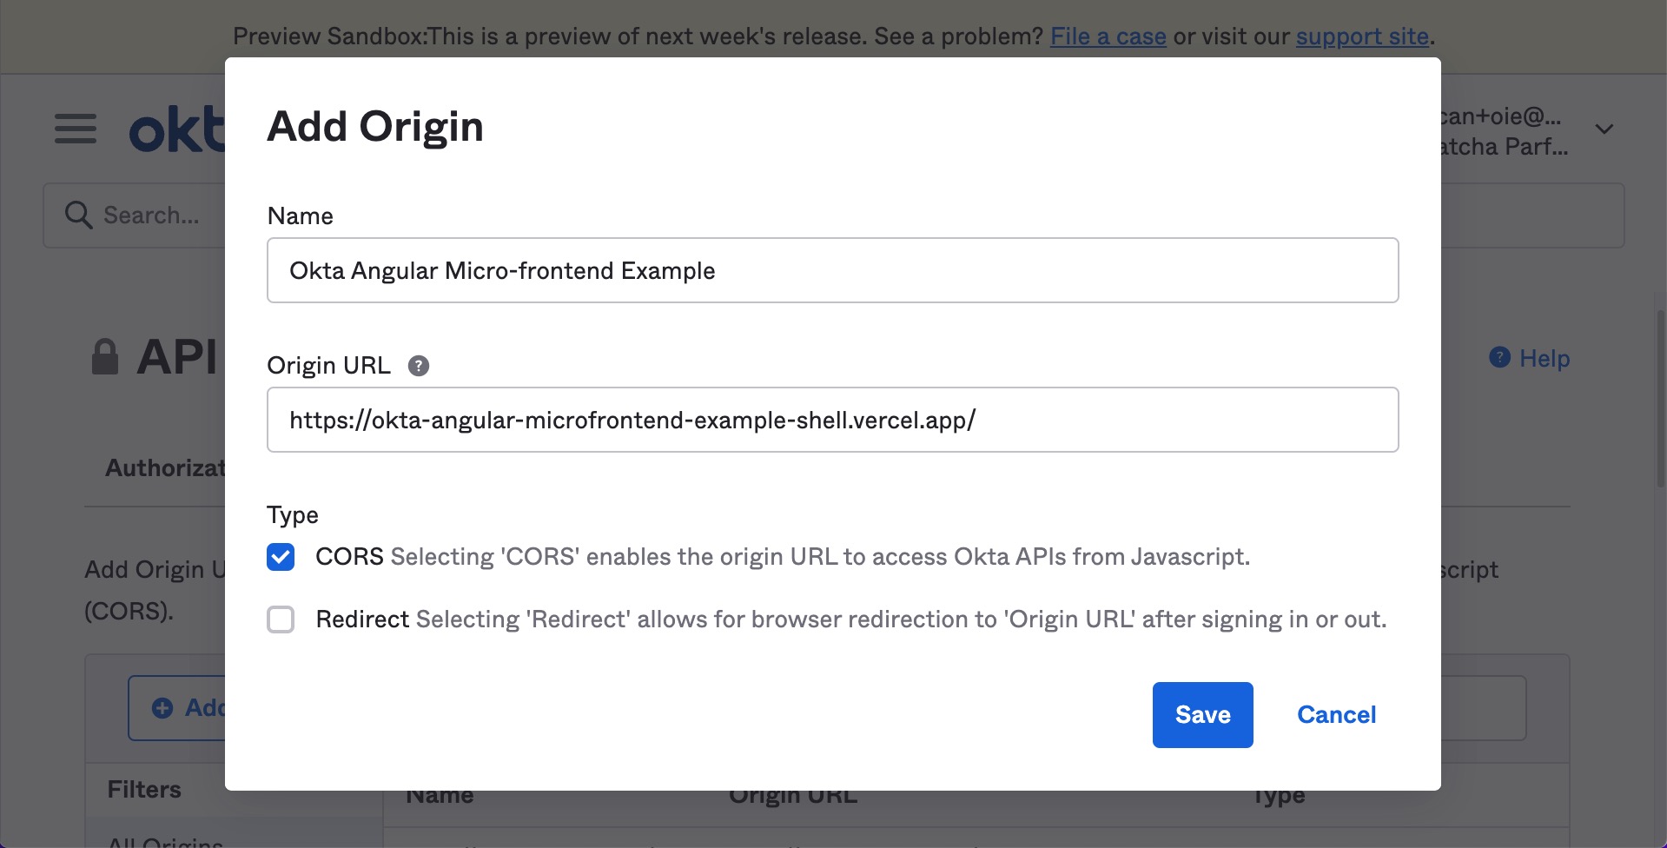This screenshot has width=1667, height=848.
Task: Click the Origin URL help tooltip icon
Action: 419,366
